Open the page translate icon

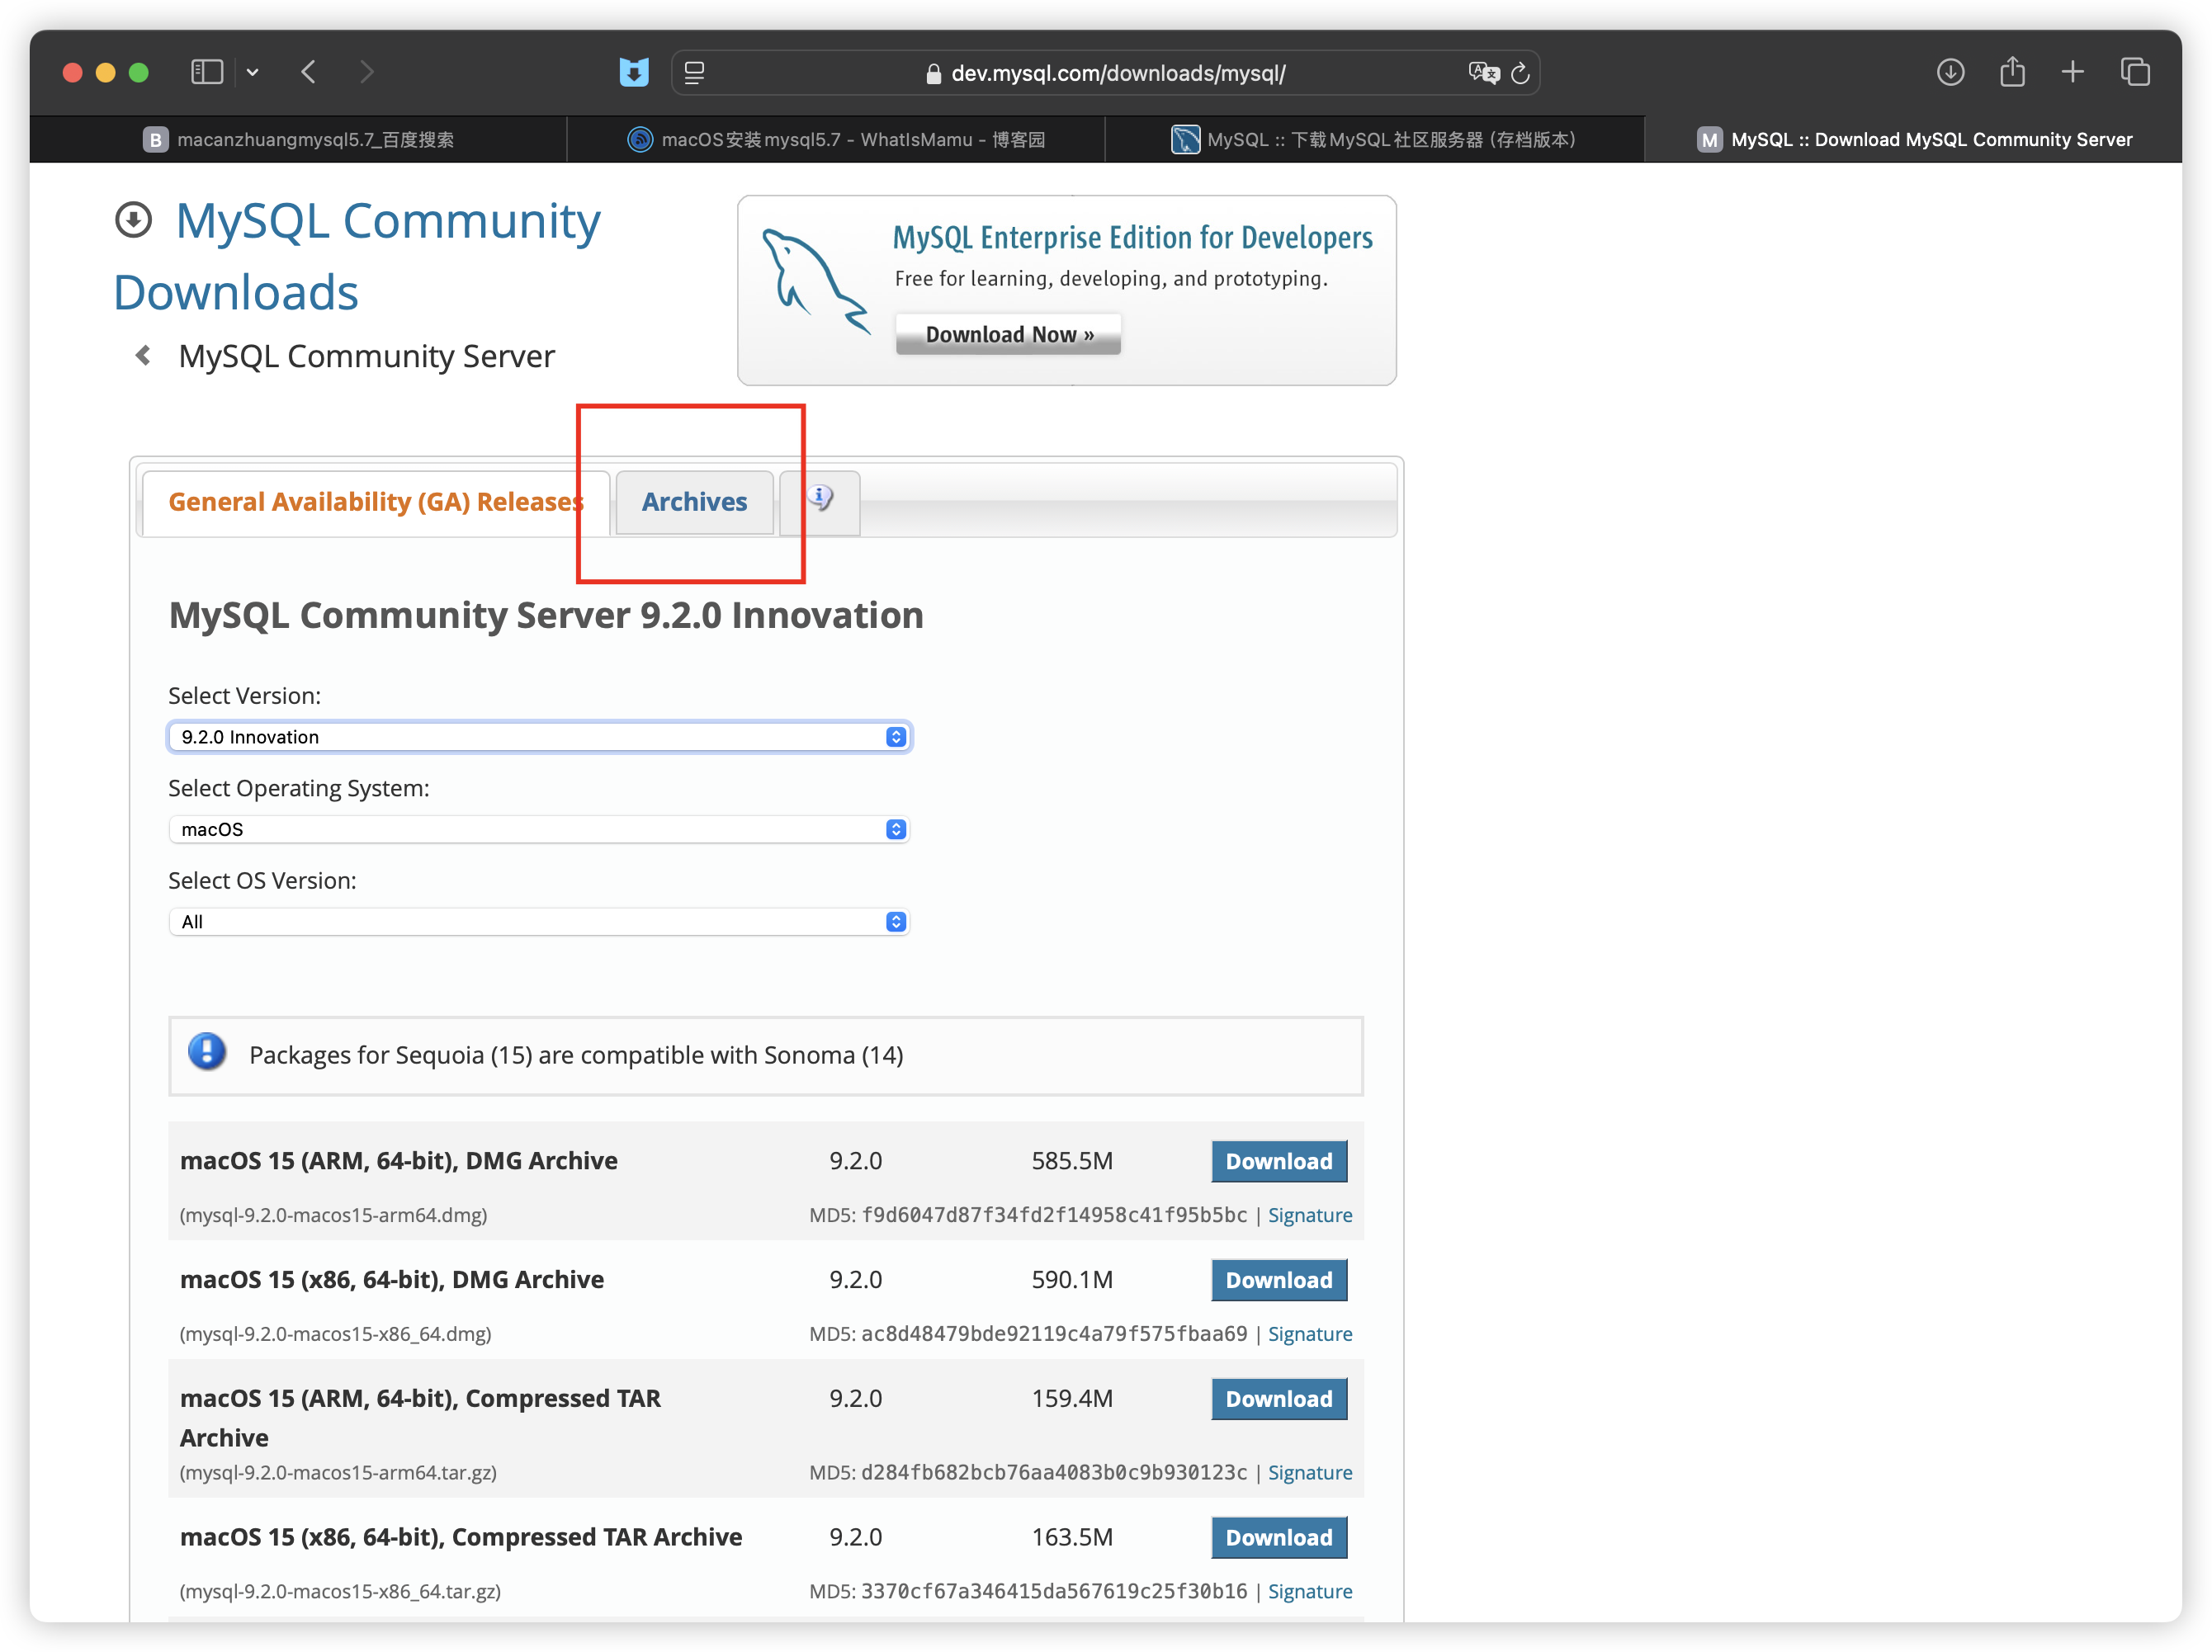(x=1484, y=72)
